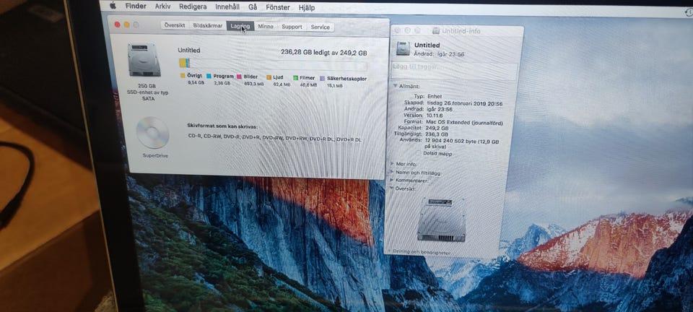Image resolution: width=693 pixels, height=312 pixels.
Task: Open the Arkiv menu
Action: click(x=162, y=6)
